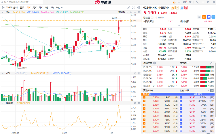Open the 年K period dropdown
216x134 pixels.
pyautogui.click(x=59, y=8)
